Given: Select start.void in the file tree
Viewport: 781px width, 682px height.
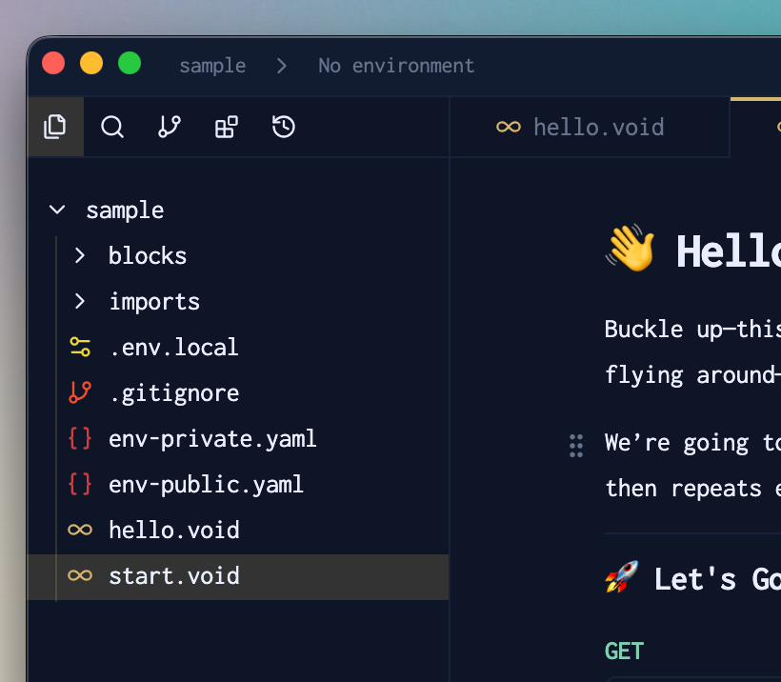Looking at the screenshot, I should point(238,577).
